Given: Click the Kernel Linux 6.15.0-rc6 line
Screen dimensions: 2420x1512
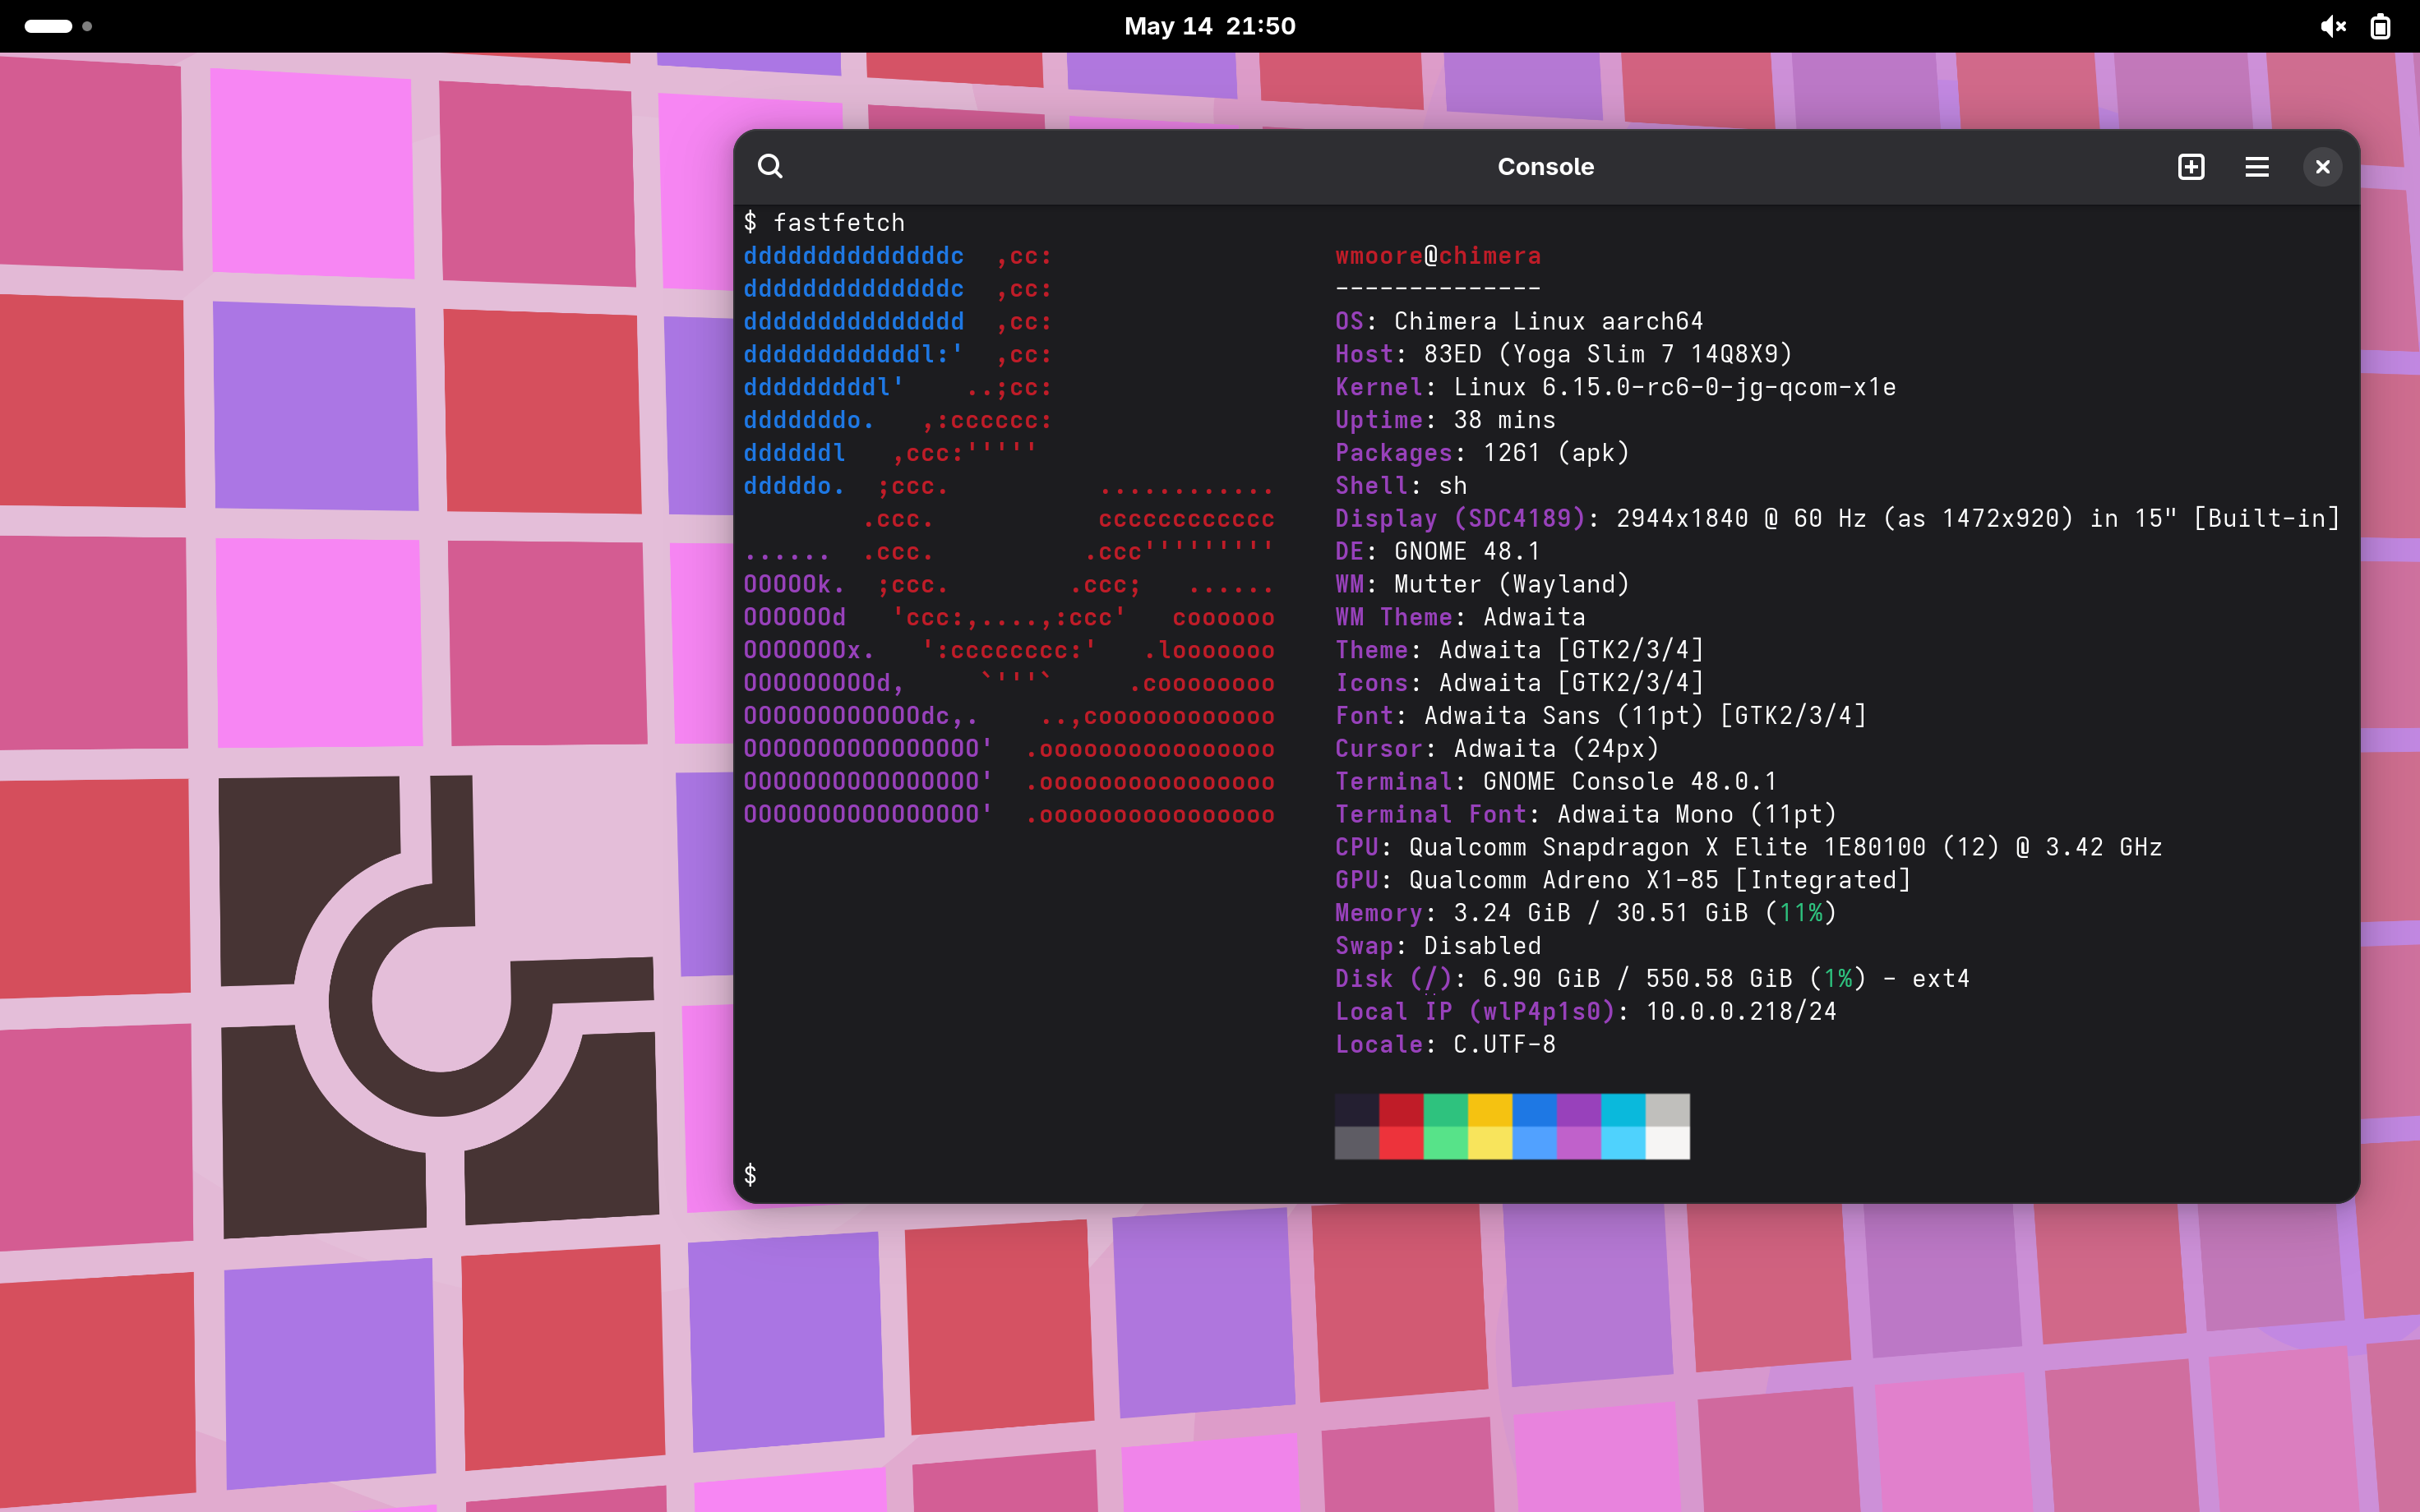Looking at the screenshot, I should coord(1616,387).
